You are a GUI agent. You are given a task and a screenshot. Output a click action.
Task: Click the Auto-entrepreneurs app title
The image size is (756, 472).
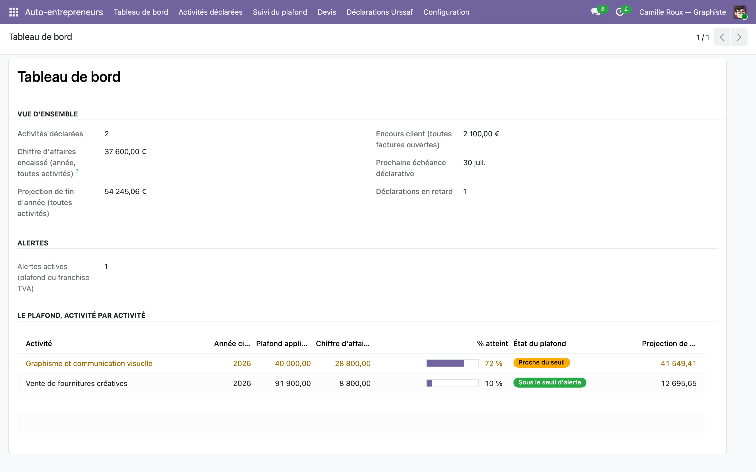pyautogui.click(x=64, y=12)
